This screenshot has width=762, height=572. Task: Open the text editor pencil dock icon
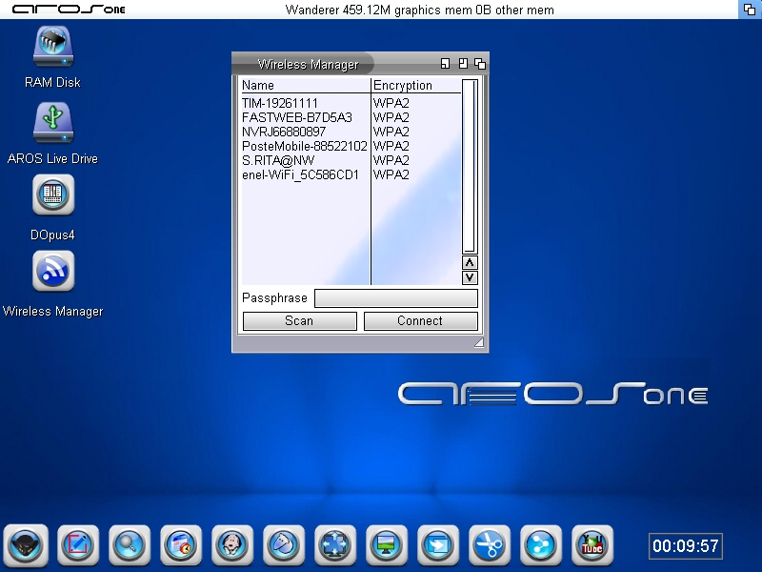78,544
